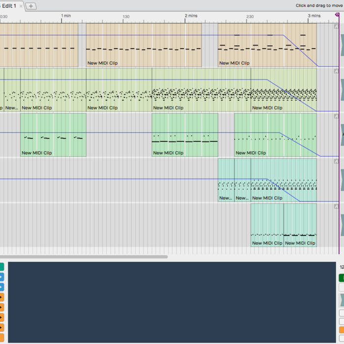Click the third track's automation 'A' icon

point(336,116)
